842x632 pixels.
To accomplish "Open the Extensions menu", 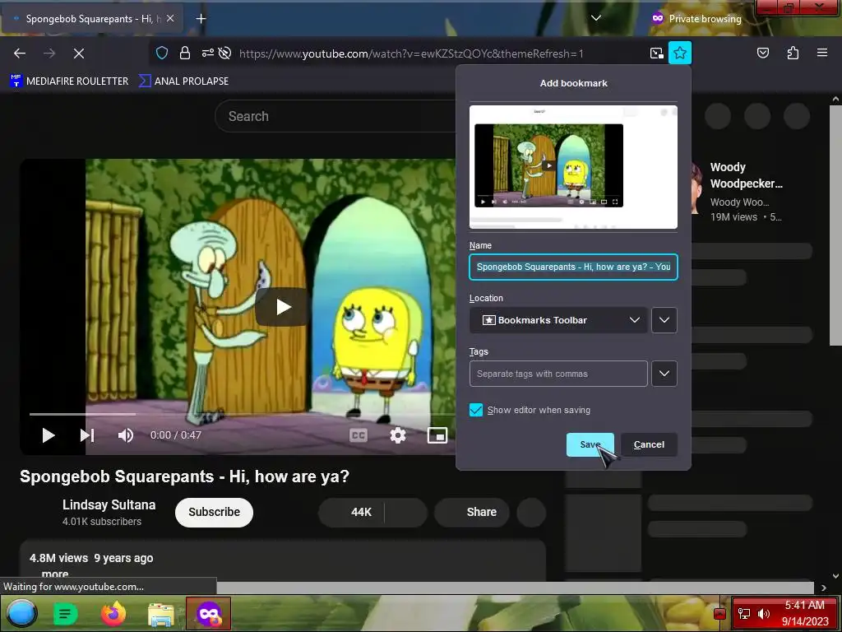I will [793, 53].
